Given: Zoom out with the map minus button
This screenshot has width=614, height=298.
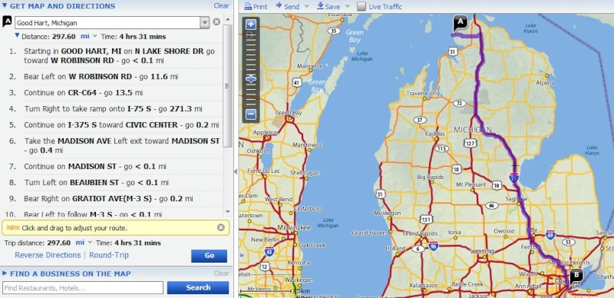Looking at the screenshot, I should point(251,114).
